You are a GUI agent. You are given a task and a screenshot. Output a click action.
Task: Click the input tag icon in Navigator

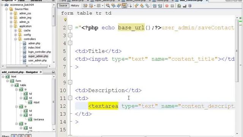point(30,102)
